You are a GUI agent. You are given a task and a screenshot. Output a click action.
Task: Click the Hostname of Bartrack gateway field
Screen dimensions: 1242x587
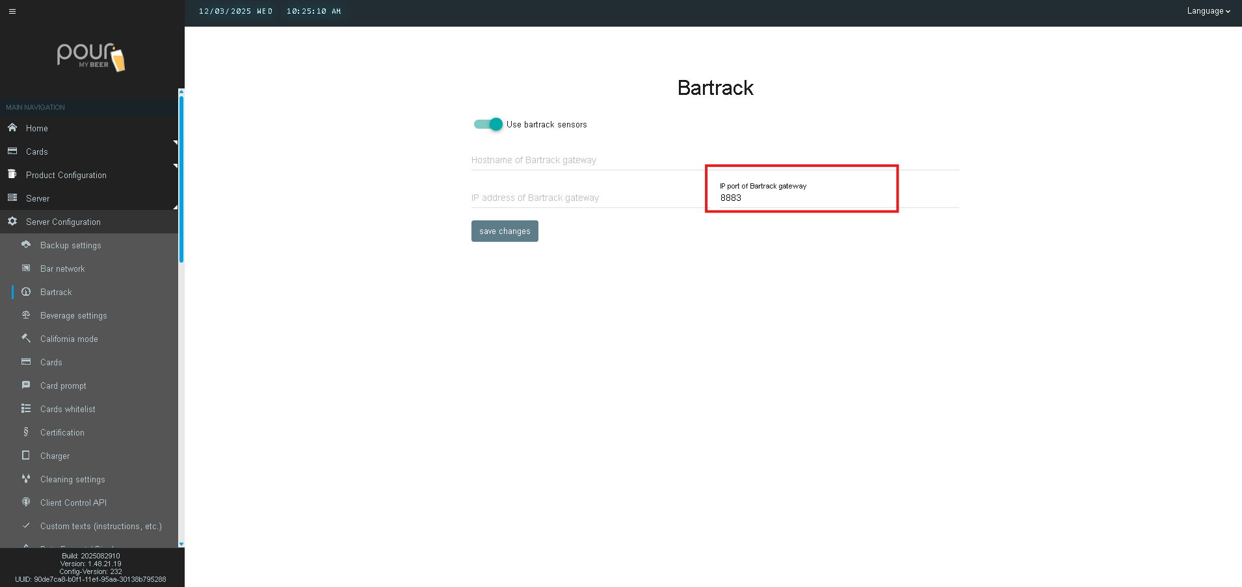click(x=585, y=161)
